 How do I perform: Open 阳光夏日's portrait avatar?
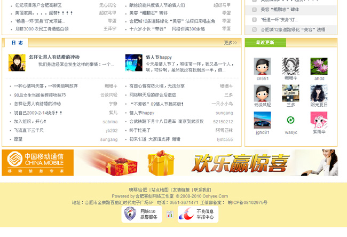tap(319, 93)
